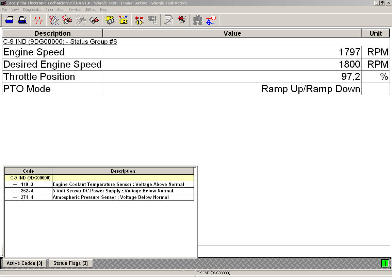Open the File menu
Image resolution: width=392 pixels, height=277 pixels.
click(x=4, y=10)
